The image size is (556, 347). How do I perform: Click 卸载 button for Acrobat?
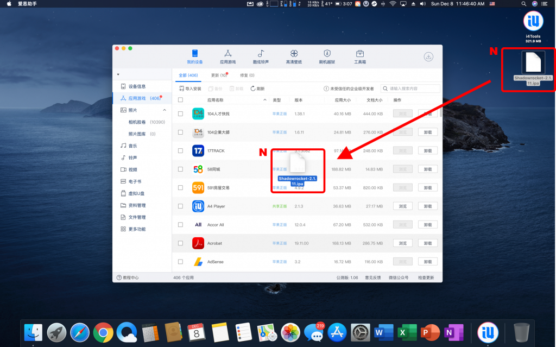coord(428,243)
